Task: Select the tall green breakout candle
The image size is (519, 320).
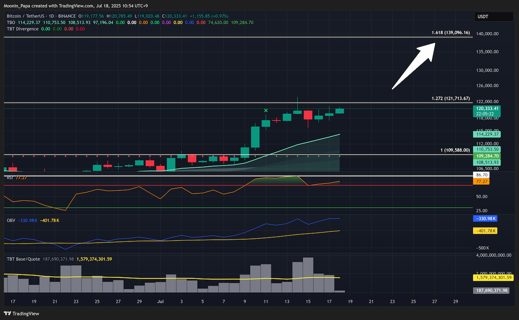Action: click(x=255, y=137)
